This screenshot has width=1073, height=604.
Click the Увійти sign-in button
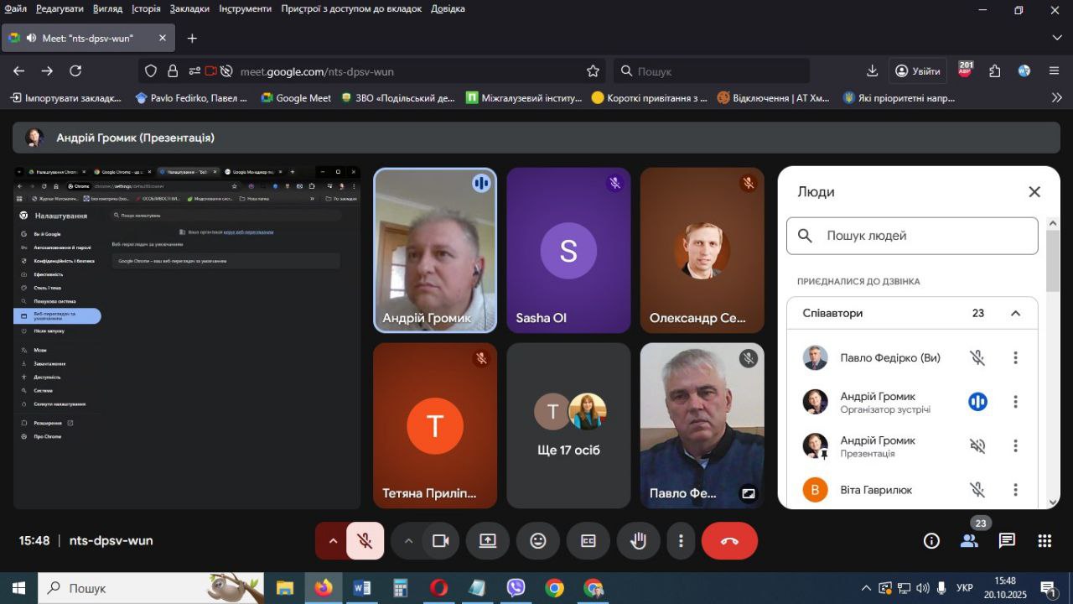pyautogui.click(x=917, y=71)
